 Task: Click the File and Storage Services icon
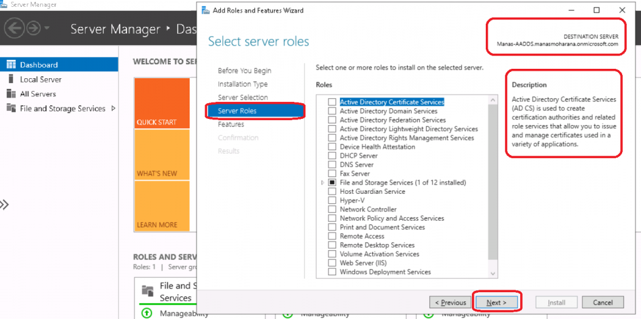tap(11, 108)
